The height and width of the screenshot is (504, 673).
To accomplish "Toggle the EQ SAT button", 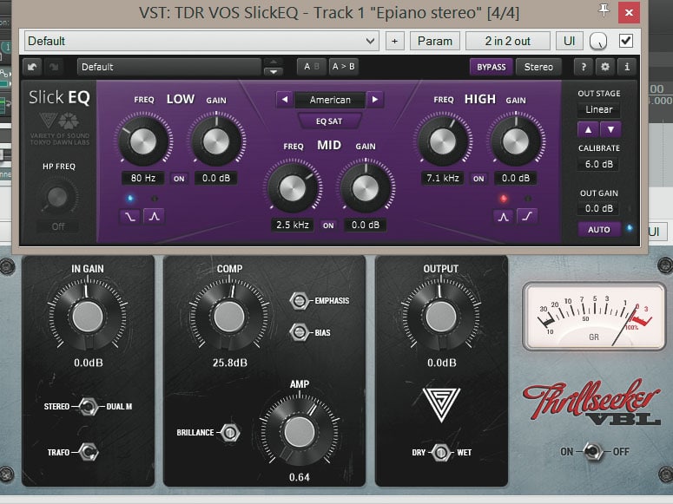I will pos(329,121).
